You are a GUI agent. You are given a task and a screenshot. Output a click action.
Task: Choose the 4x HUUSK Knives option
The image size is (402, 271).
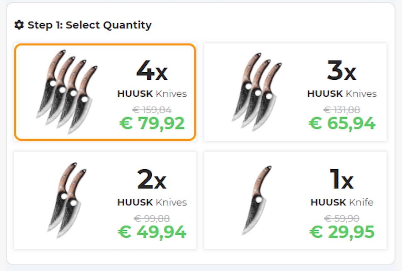click(x=152, y=94)
